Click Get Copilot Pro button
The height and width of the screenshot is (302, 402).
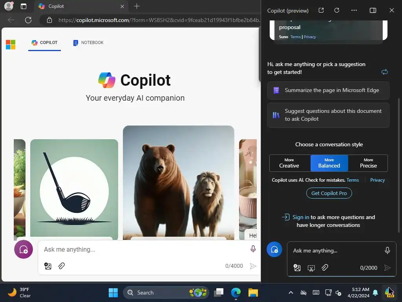coord(329,193)
